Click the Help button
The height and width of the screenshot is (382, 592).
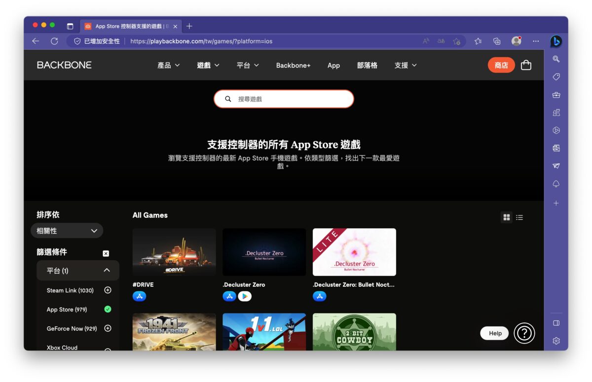pos(495,333)
